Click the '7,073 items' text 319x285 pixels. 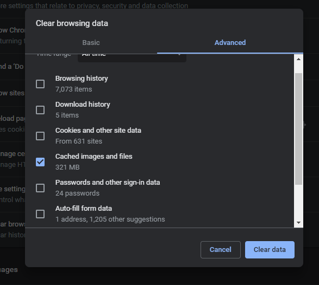[74, 89]
